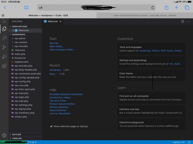The width and height of the screenshot is (193, 144).
Task: Open the Stack Overflow link
Action: (x=58, y=110)
